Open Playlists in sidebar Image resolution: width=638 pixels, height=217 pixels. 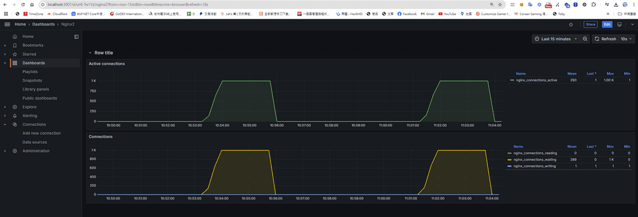[30, 72]
